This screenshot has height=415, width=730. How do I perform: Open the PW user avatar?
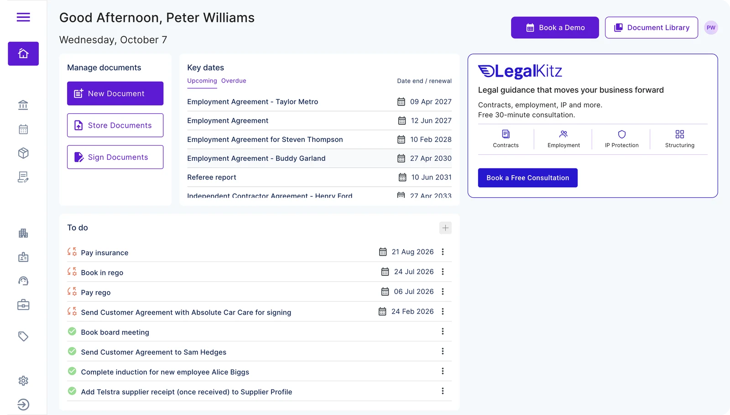click(x=711, y=28)
